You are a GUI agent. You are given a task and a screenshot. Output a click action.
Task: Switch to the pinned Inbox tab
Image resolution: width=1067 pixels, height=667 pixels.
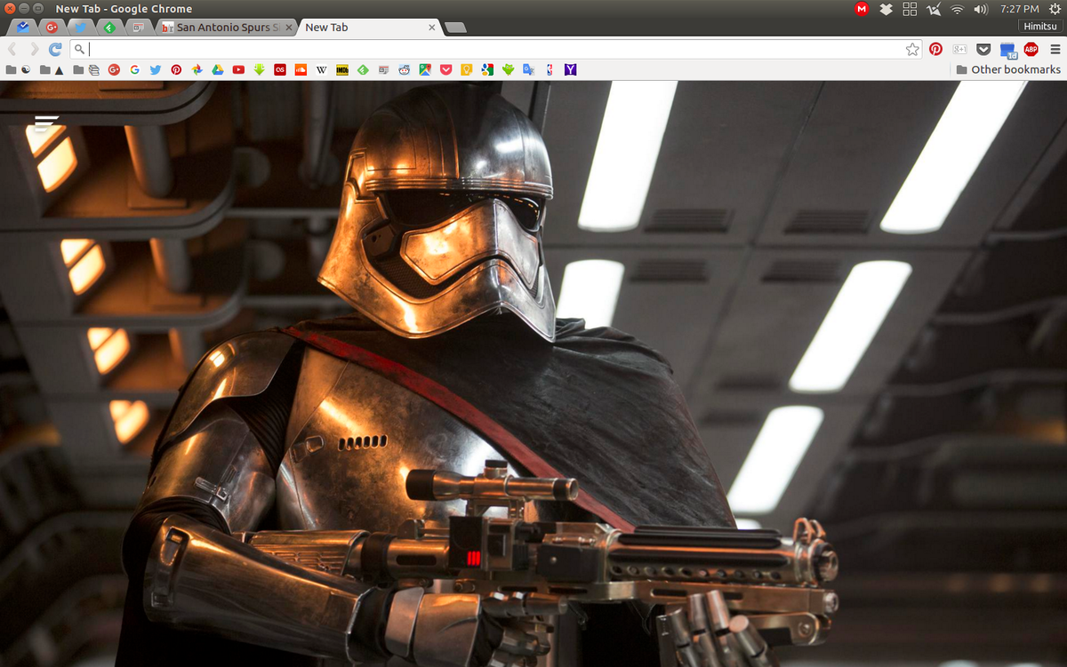(x=22, y=28)
